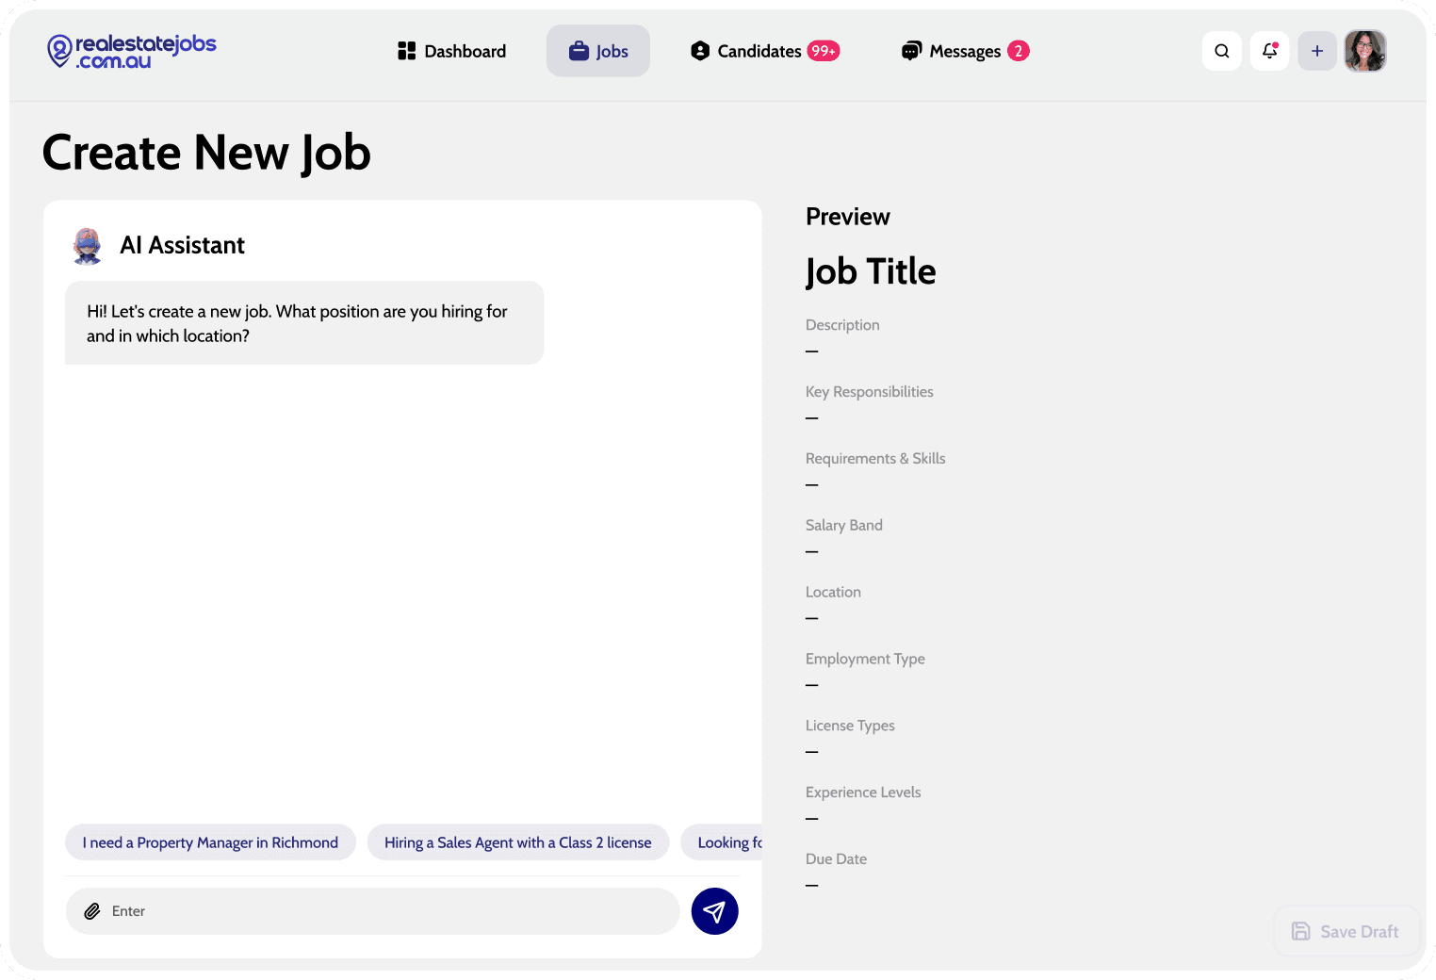Click the License Types label
Image resolution: width=1436 pixels, height=980 pixels.
[x=850, y=727]
